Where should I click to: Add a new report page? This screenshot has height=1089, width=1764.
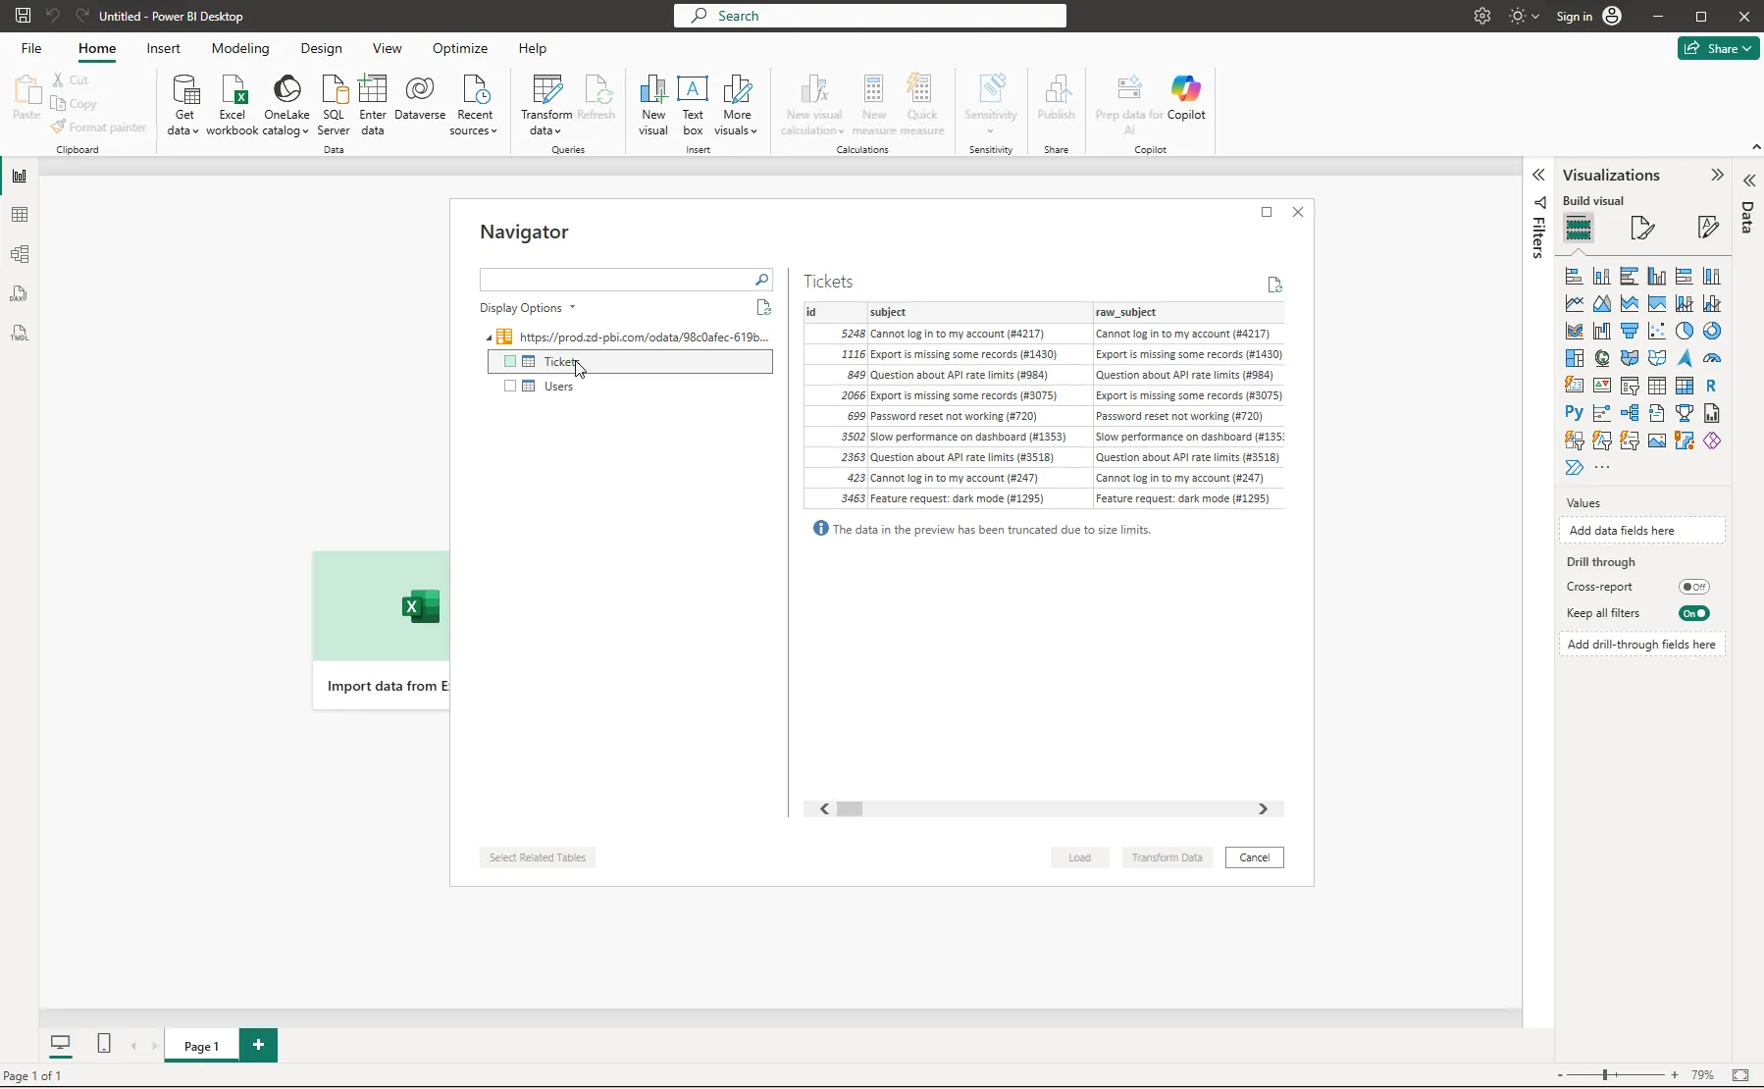pos(258,1045)
